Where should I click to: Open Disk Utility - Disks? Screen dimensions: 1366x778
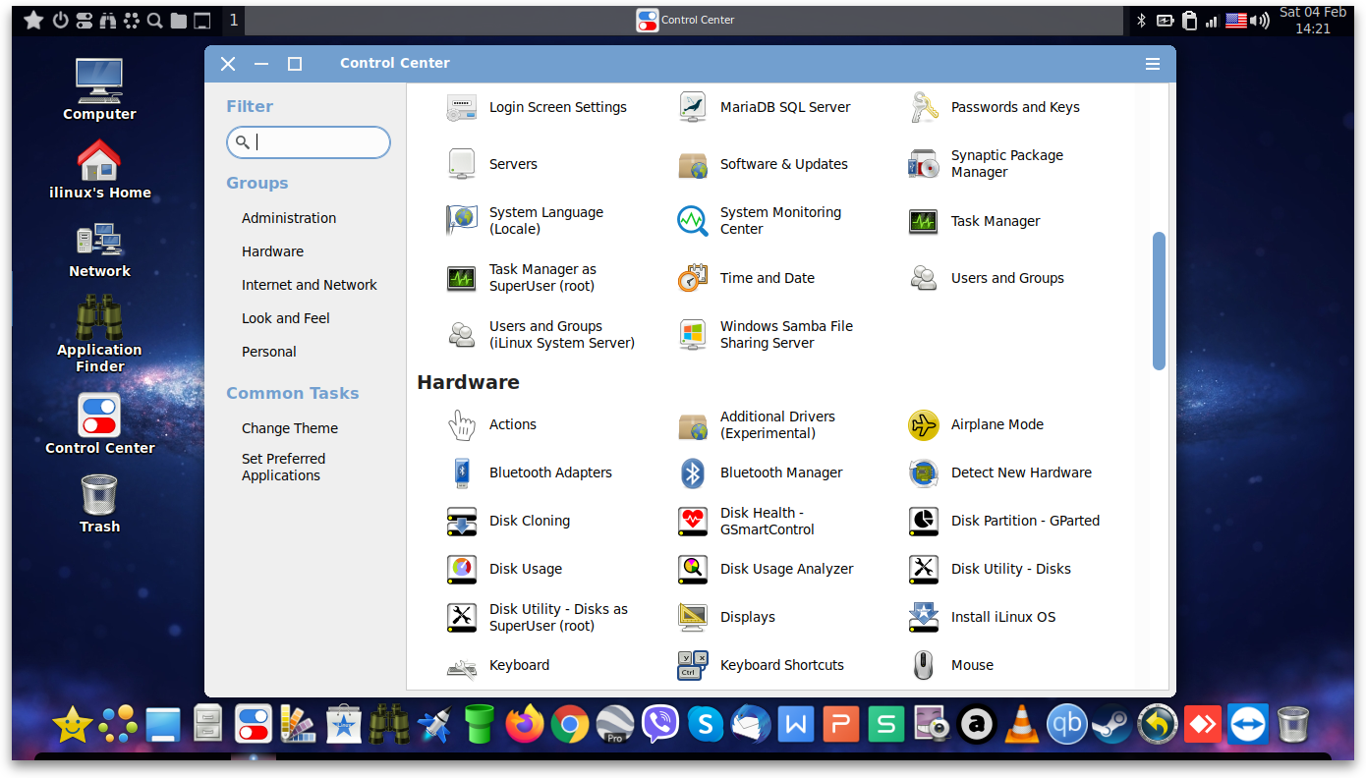990,569
